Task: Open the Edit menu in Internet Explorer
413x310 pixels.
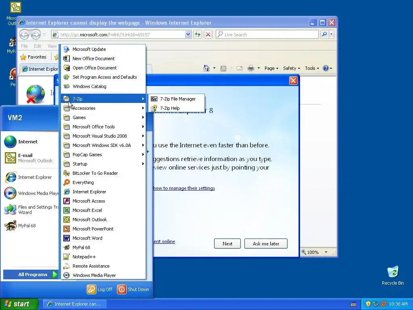Action: [38, 46]
